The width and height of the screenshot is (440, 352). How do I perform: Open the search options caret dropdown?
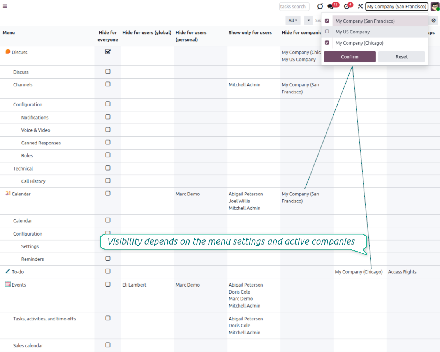tap(309, 21)
